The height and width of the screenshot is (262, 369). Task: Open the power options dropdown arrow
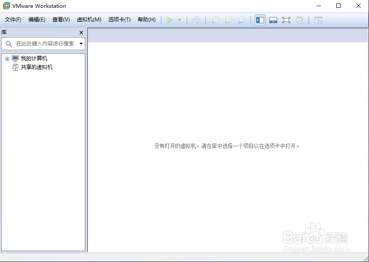[x=180, y=20]
